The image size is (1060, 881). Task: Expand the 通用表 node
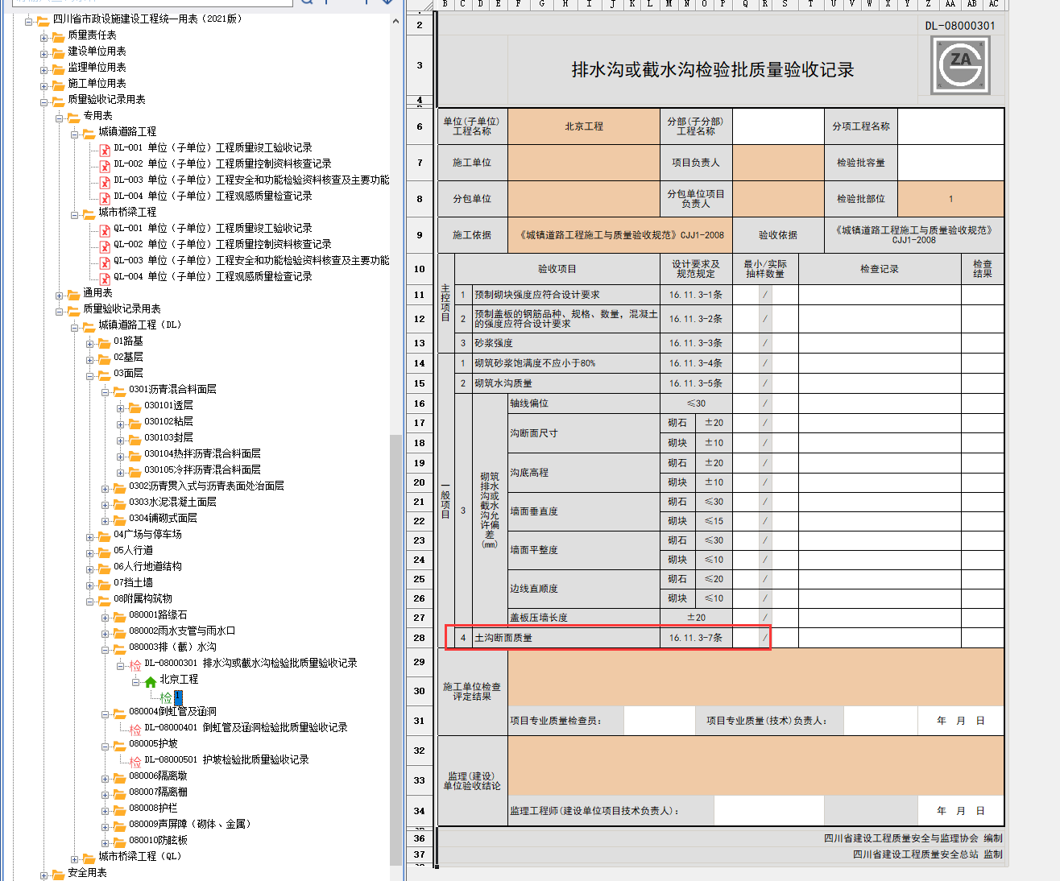60,295
